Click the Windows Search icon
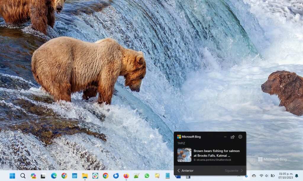The height and width of the screenshot is (181, 303). tap(22, 176)
